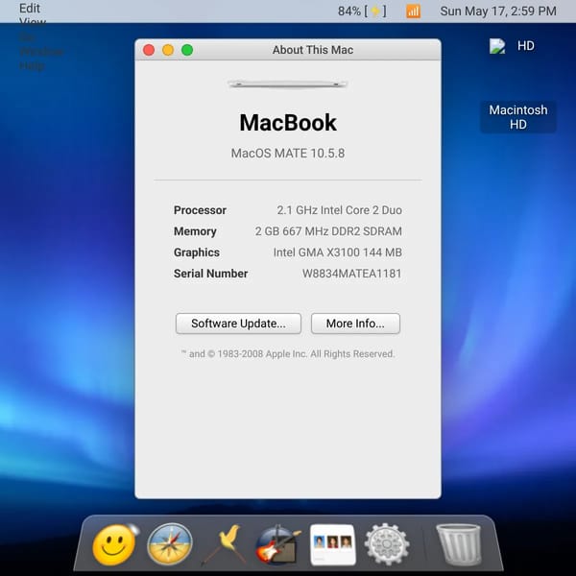Select the Macintosh HD desktop label
The height and width of the screenshot is (576, 576).
click(x=518, y=117)
